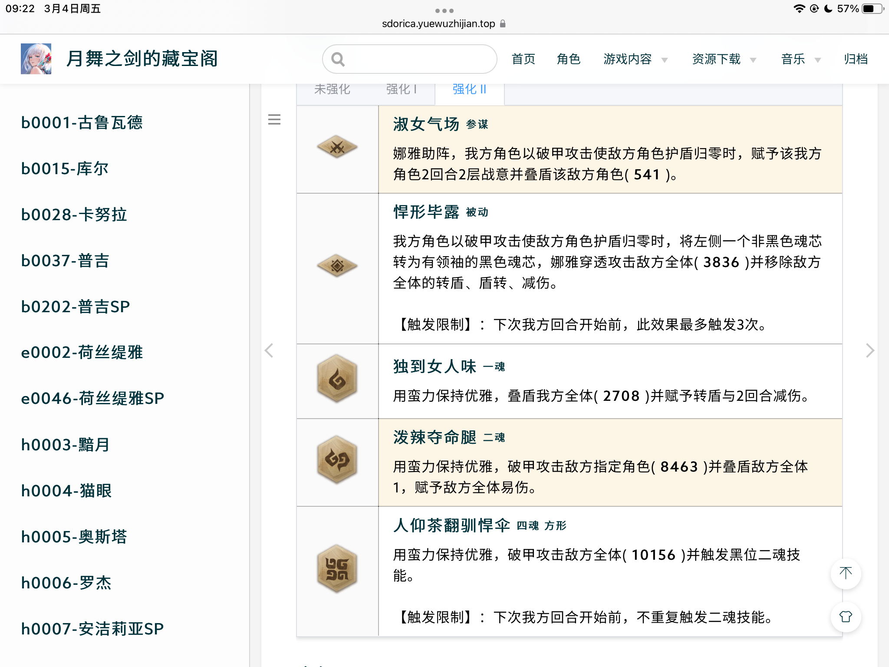Click the 淑女气场 advisor skill icon
Screen dimensions: 889x667
click(x=337, y=147)
